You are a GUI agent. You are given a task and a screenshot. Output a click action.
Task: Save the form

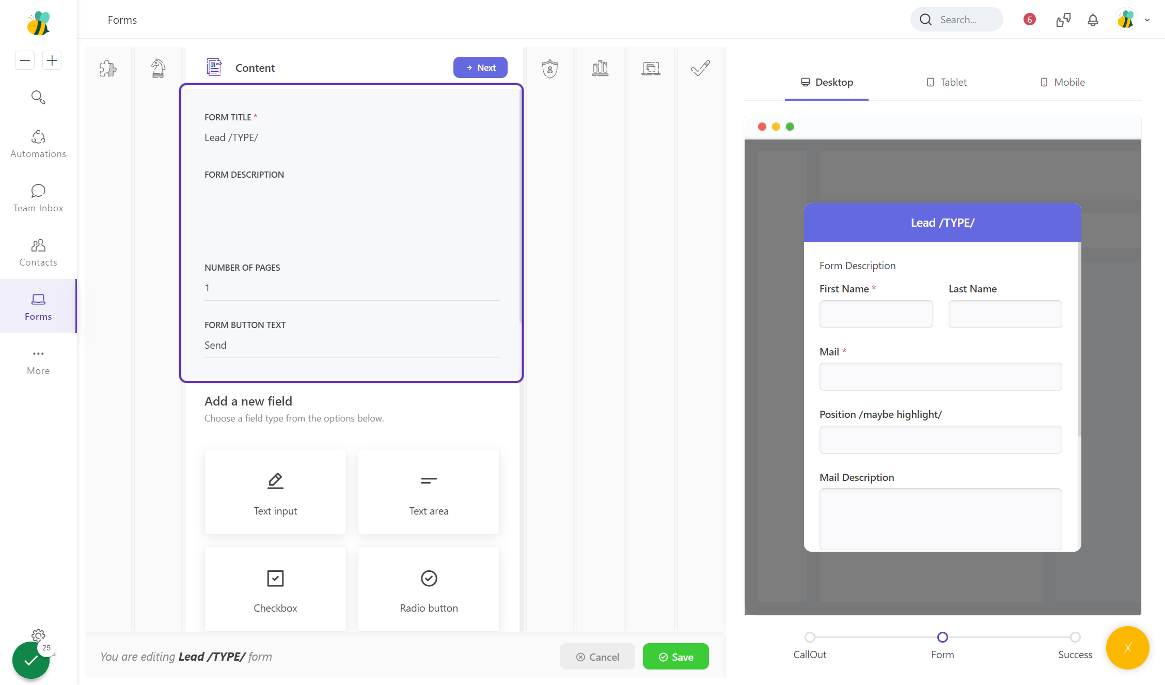pyautogui.click(x=675, y=657)
